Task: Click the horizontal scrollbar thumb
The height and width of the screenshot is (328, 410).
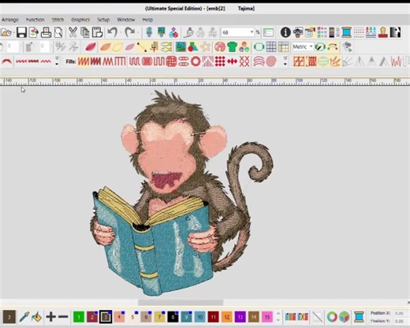Action: (x=181, y=302)
